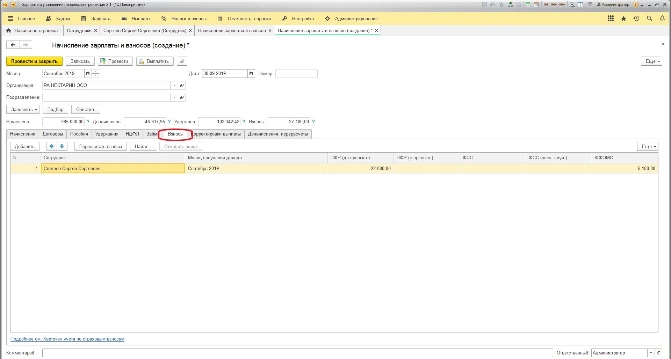
Task: Move row down with blue down arrow
Action: [62, 146]
